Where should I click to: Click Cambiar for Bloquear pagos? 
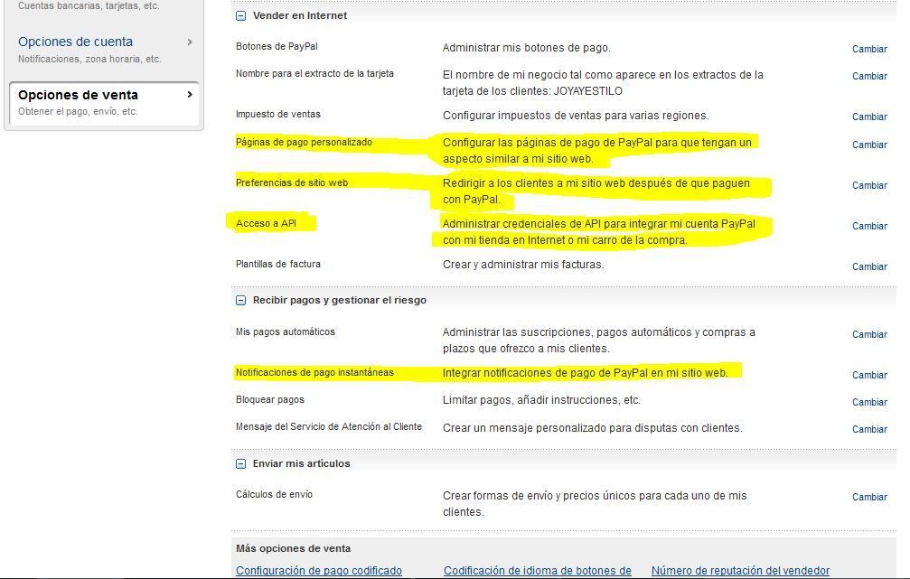pyautogui.click(x=869, y=402)
